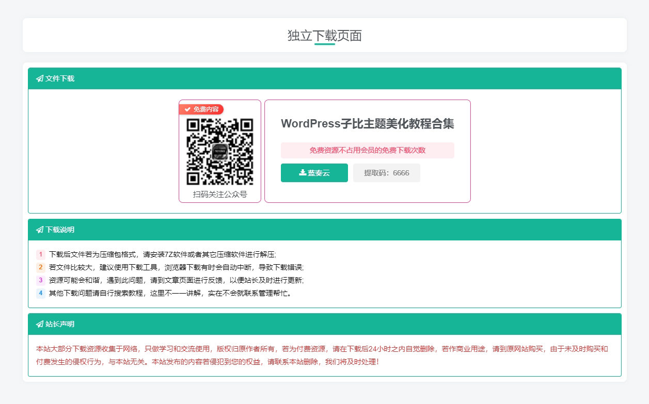This screenshot has width=649, height=404.
Task: Select the numbered badge 4 in download instructions
Action: point(40,293)
